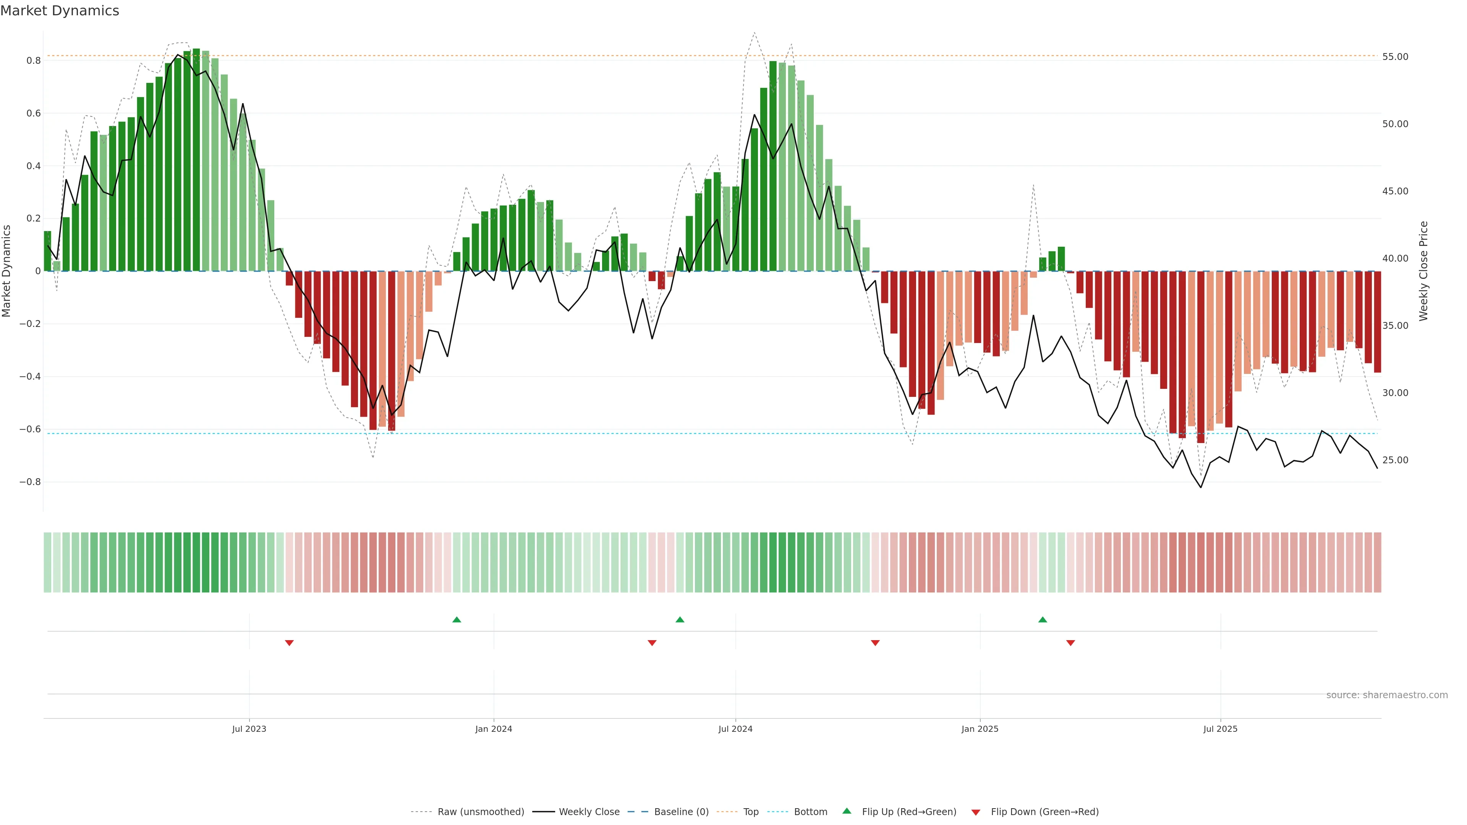Click the source: sharemaestro.com text
Image resolution: width=1467 pixels, height=825 pixels.
1387,695
